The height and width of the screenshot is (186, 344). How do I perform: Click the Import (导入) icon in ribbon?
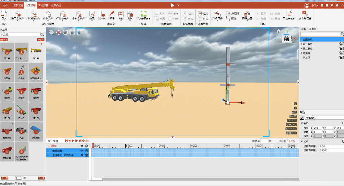(x=4, y=14)
